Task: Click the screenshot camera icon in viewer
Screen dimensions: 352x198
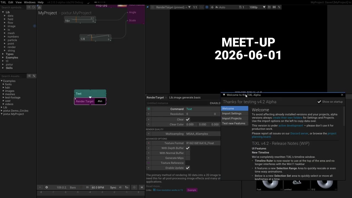Action: pos(269,7)
